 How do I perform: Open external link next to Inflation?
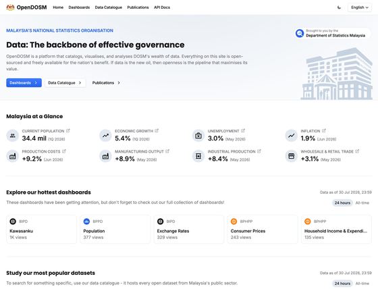tap(324, 131)
